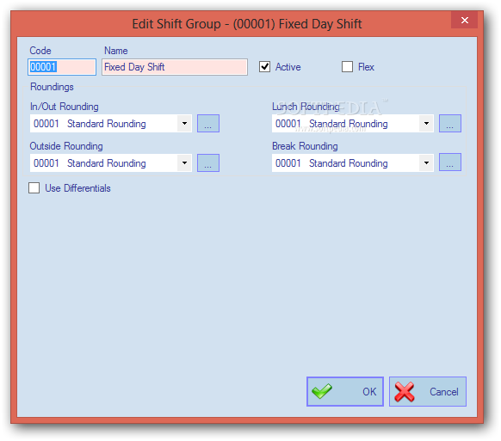501x441 pixels.
Task: Toggle the Active checkbox
Action: pyautogui.click(x=264, y=67)
